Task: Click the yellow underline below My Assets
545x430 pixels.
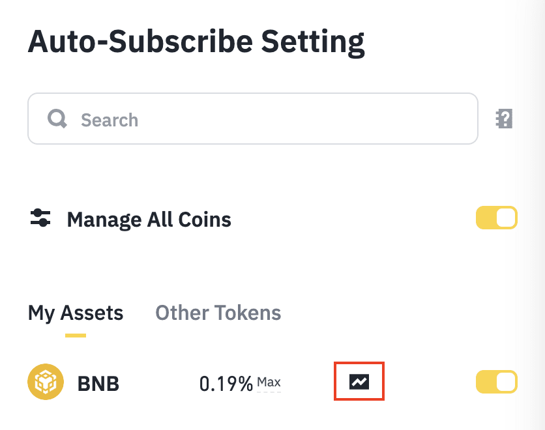Action: tap(76, 336)
